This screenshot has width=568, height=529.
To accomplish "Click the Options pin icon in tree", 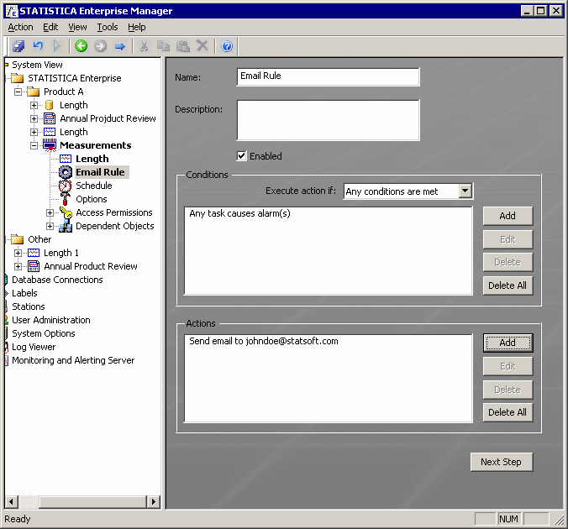I will tap(66, 199).
